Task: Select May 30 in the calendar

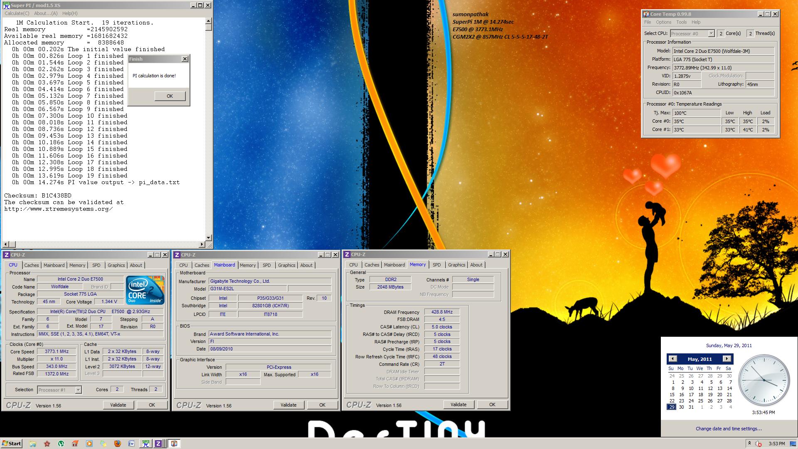Action: point(681,407)
